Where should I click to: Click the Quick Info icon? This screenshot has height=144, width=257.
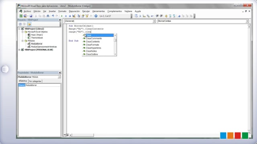coord(144,16)
